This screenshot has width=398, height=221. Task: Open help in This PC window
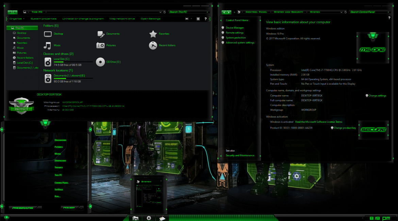click(205, 19)
